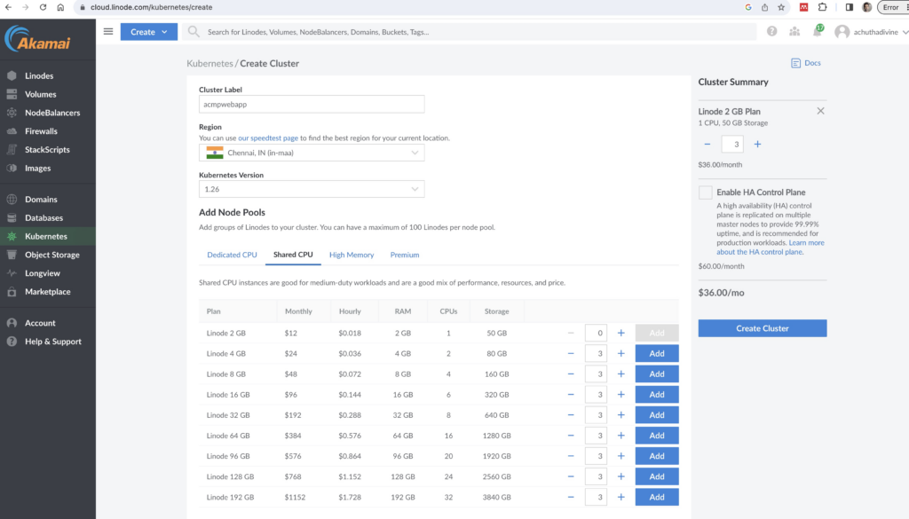Viewport: 909px width, 519px height.
Task: Enable HA Control Plane checkbox
Action: [x=705, y=193]
